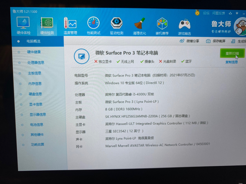Click the 高保真音频 sound card value
246x184 pixels.
(x=129, y=138)
